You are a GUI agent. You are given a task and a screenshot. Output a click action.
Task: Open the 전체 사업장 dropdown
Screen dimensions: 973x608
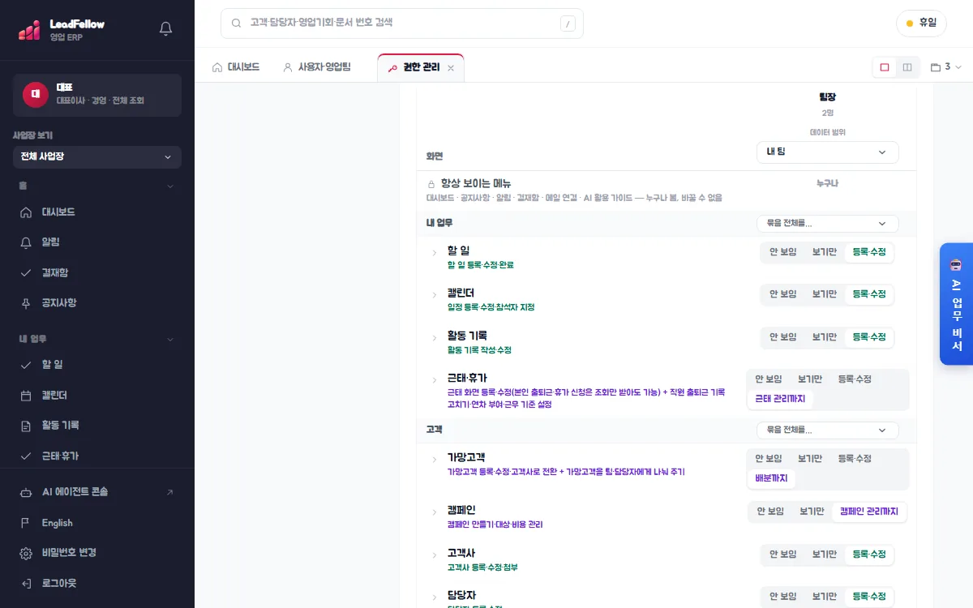(x=97, y=157)
